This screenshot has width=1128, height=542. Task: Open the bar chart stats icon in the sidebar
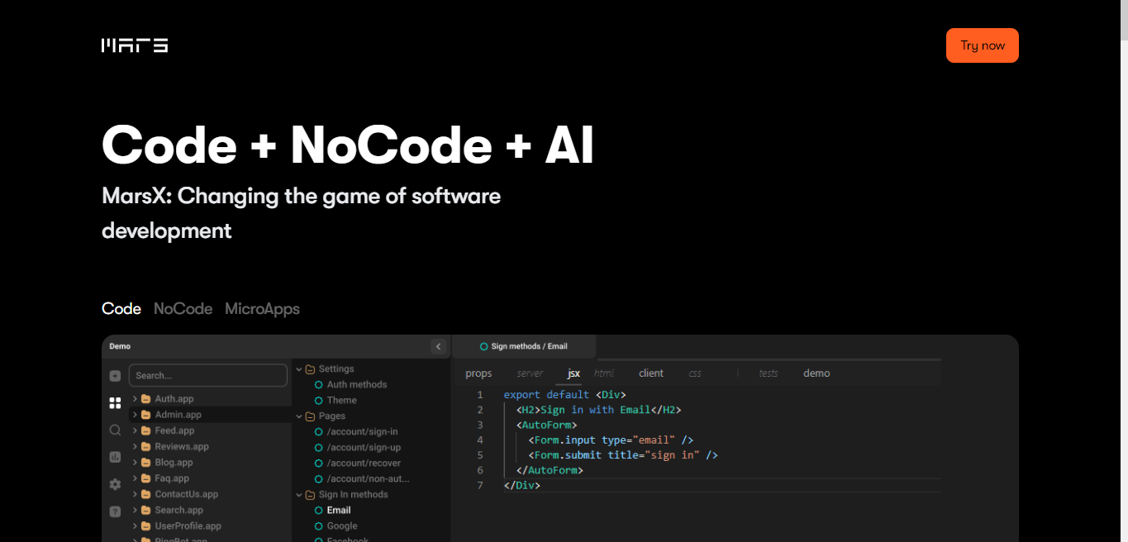pyautogui.click(x=115, y=457)
